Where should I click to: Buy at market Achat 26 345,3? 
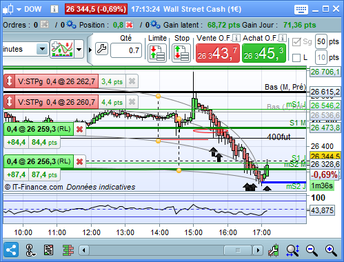(264, 53)
